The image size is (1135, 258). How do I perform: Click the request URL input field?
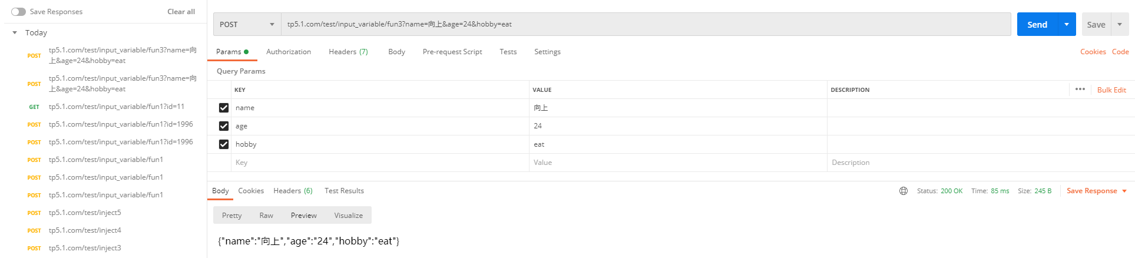click(645, 24)
